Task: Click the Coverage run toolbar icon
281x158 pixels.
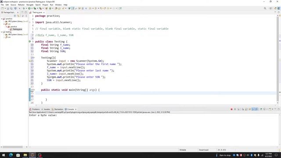Action: (x=35, y=8)
